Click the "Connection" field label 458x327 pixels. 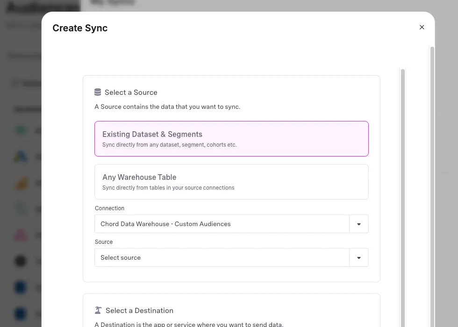click(x=109, y=208)
